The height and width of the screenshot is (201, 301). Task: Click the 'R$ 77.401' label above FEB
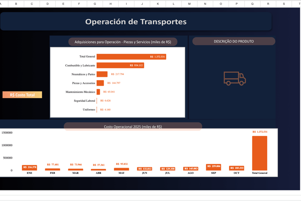53,164
